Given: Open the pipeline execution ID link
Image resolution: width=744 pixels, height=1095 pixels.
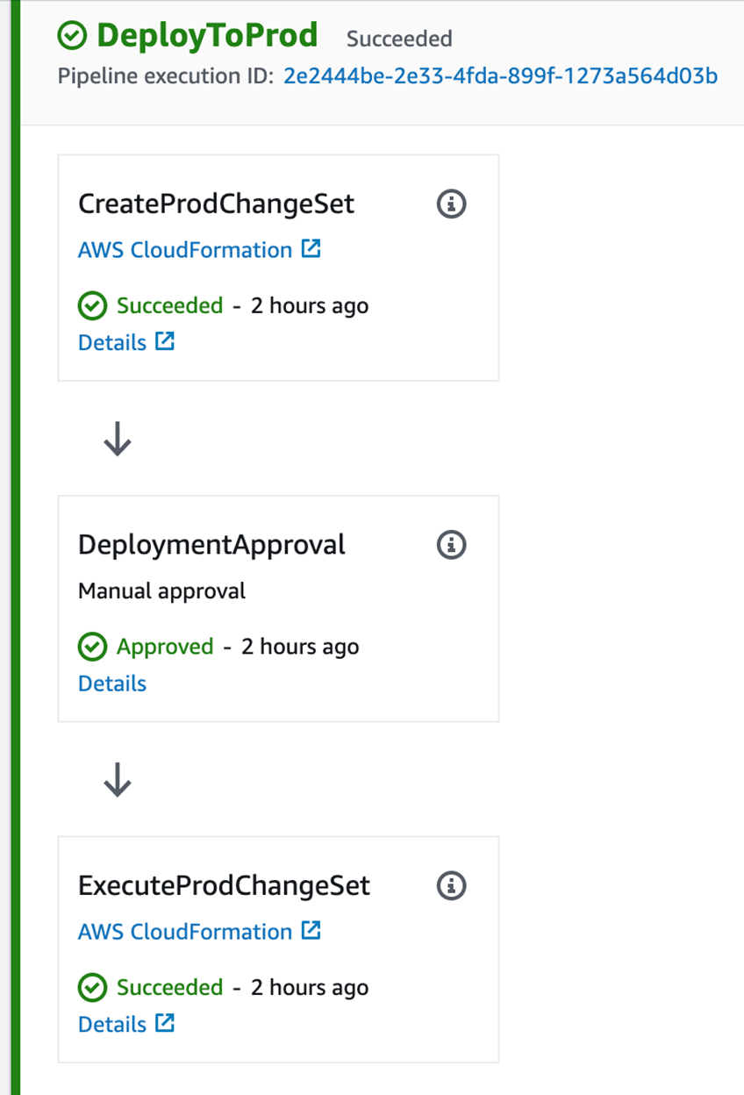Looking at the screenshot, I should 500,76.
